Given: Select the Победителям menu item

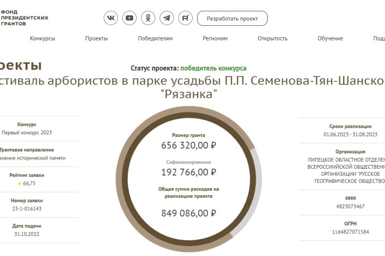Looking at the screenshot, I should [x=155, y=38].
